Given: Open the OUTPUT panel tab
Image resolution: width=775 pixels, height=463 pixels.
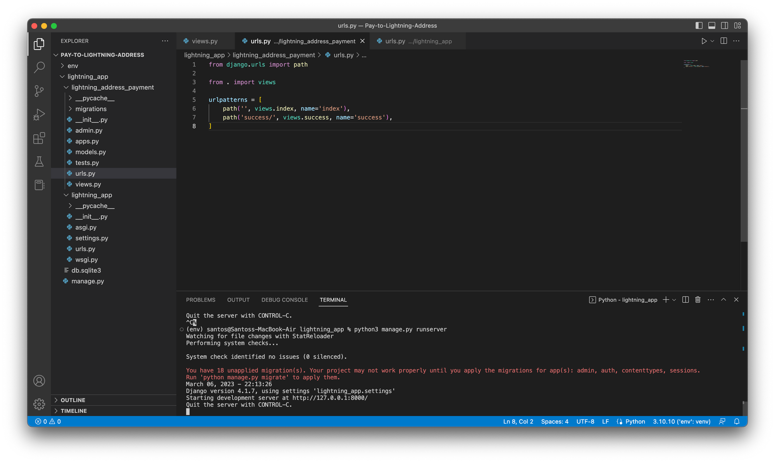Looking at the screenshot, I should coord(238,300).
